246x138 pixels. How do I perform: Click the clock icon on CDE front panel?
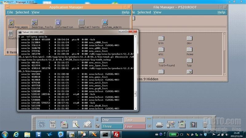(x=42, y=124)
